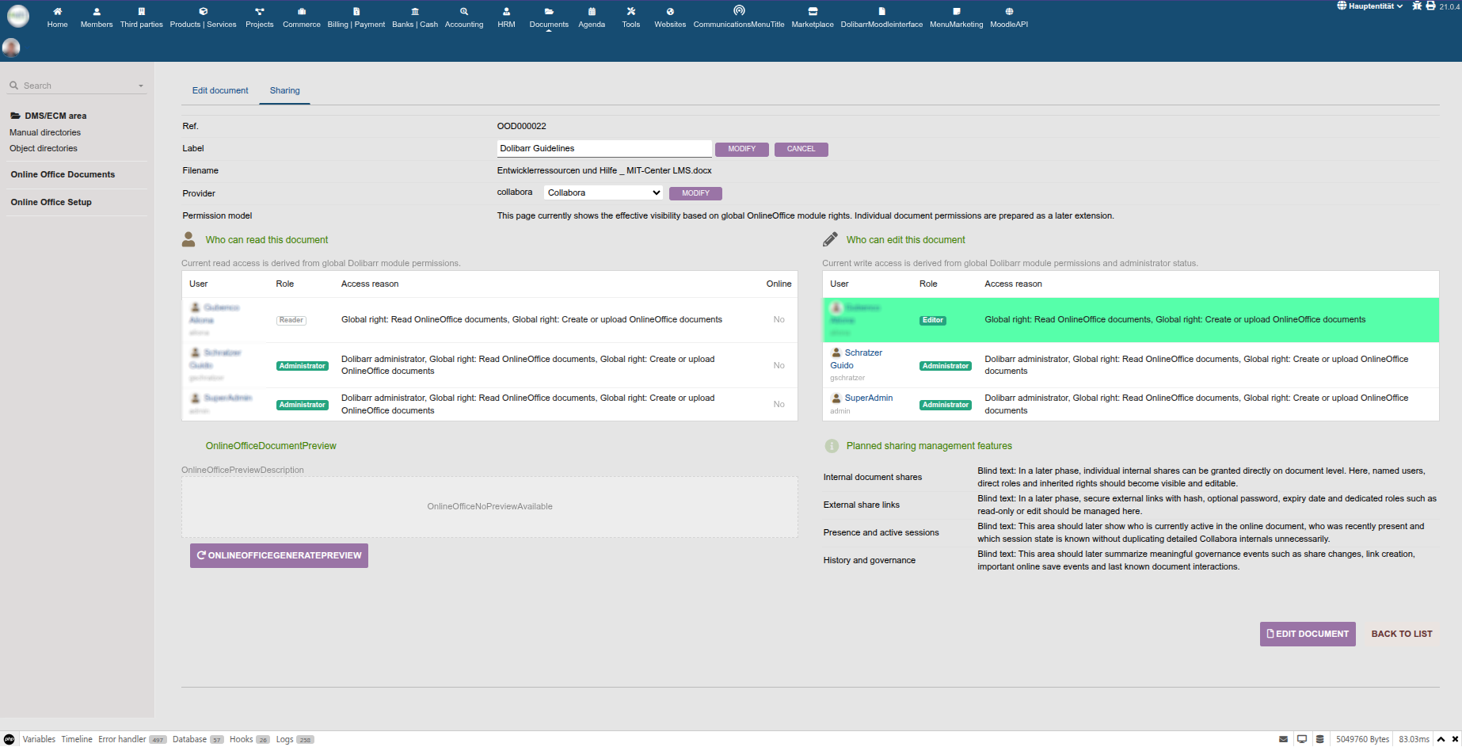Collapse the debug bar with chevron
The height and width of the screenshot is (747, 1462).
(1441, 739)
